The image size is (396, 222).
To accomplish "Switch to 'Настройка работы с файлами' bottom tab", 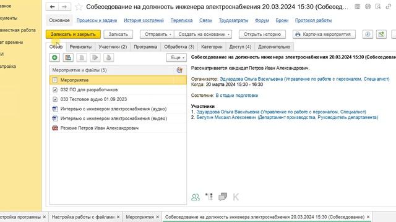I will (83, 216).
